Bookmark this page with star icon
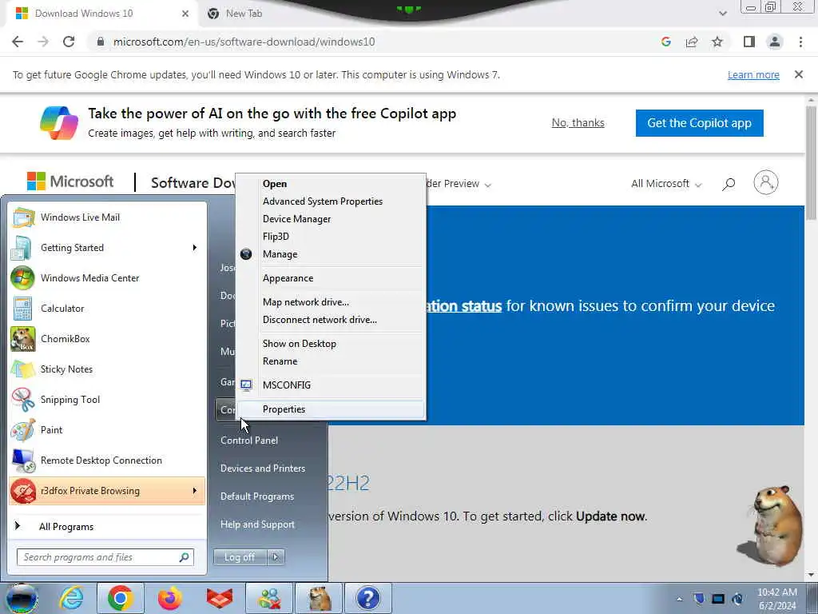Screen dimensions: 818x614 tap(717, 42)
